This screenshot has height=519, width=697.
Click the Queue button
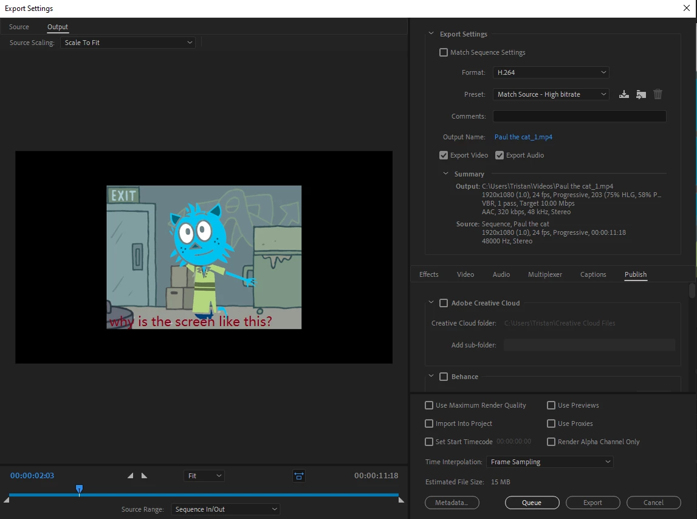[532, 503]
